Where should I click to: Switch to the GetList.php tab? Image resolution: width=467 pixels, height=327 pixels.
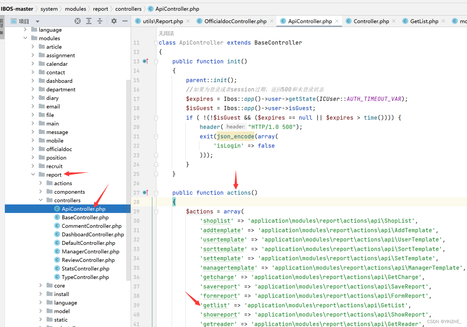tap(424, 21)
